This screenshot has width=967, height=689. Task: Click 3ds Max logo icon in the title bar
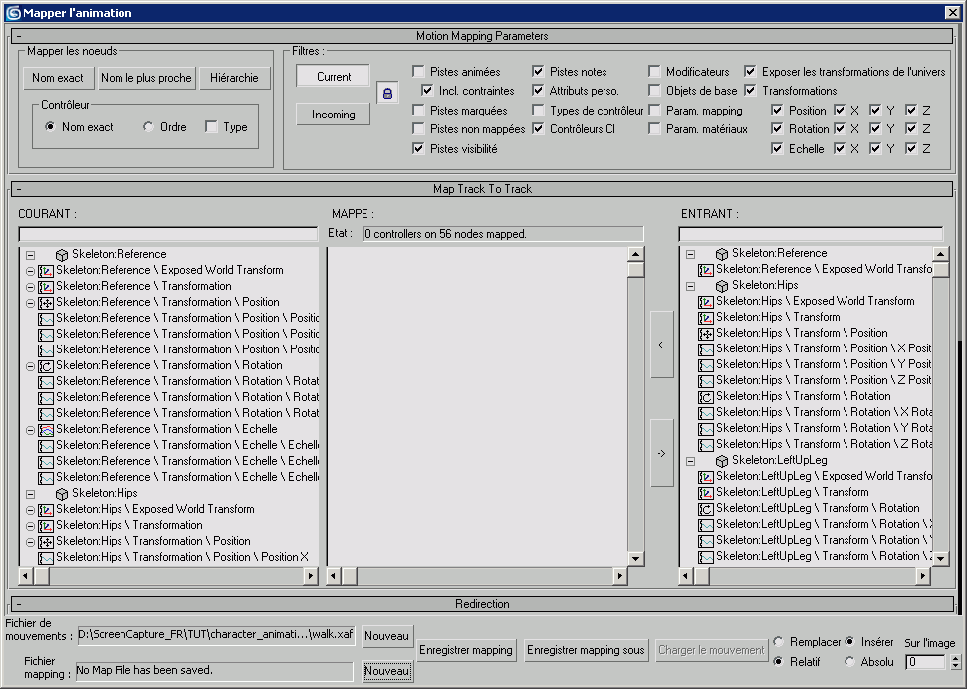point(13,12)
